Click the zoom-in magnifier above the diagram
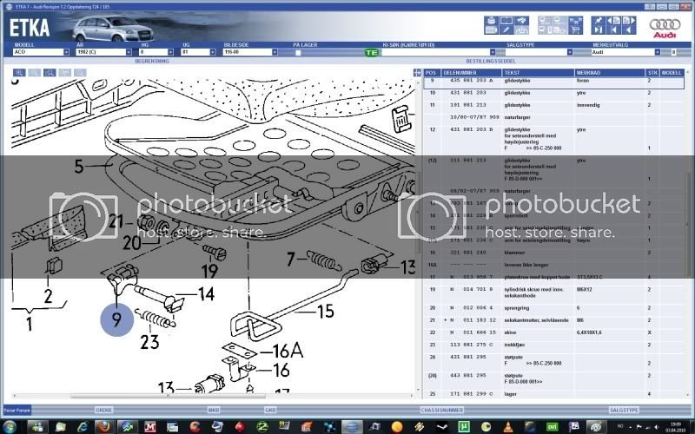 20,72
